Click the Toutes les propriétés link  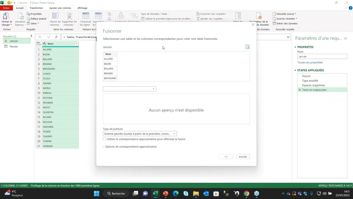click(310, 62)
